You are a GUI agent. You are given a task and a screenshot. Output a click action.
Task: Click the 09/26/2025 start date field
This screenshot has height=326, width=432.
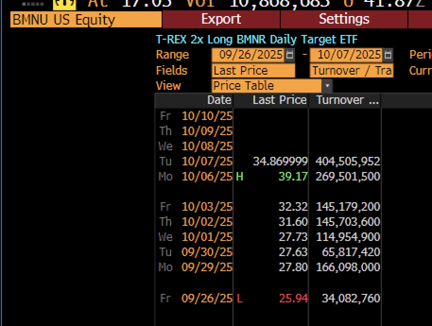tap(251, 55)
